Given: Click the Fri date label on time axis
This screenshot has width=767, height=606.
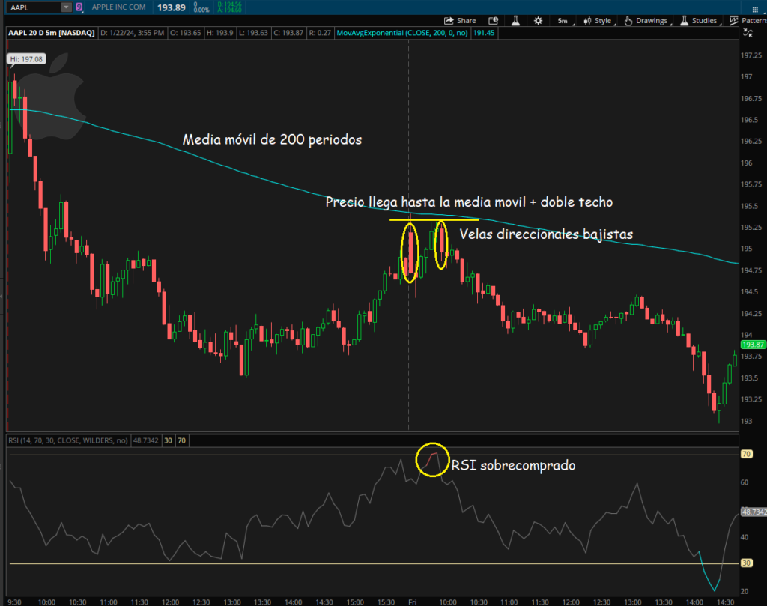Looking at the screenshot, I should [x=413, y=602].
